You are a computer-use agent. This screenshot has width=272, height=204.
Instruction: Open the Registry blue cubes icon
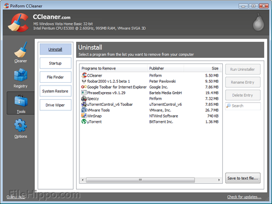[x=20, y=75]
